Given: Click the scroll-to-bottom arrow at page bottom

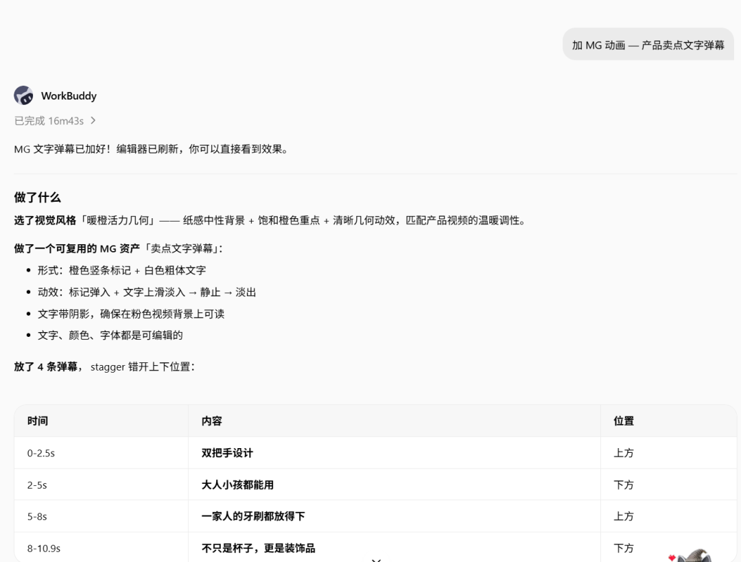Looking at the screenshot, I should [376, 560].
